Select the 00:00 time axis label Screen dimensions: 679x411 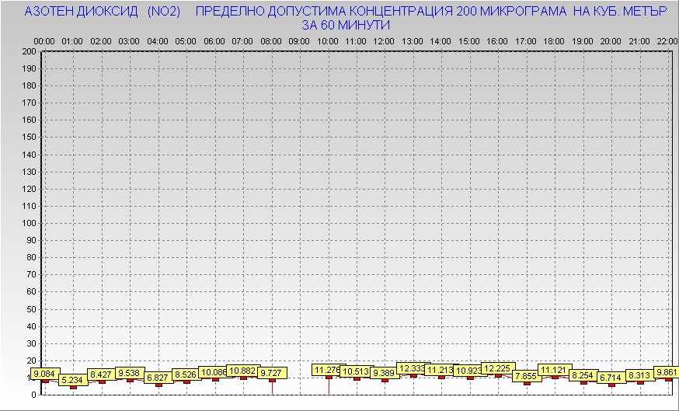44,40
